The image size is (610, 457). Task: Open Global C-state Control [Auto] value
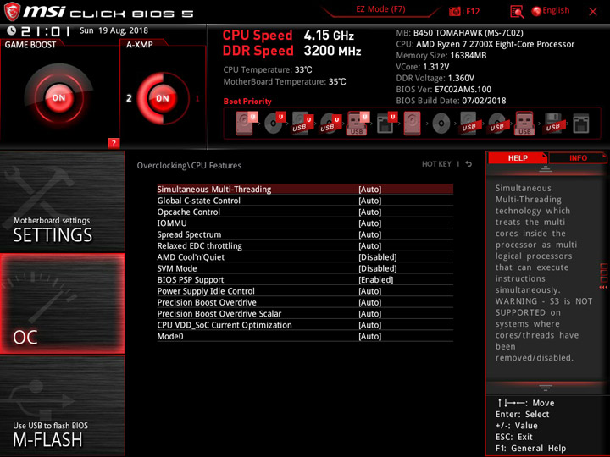tap(369, 201)
